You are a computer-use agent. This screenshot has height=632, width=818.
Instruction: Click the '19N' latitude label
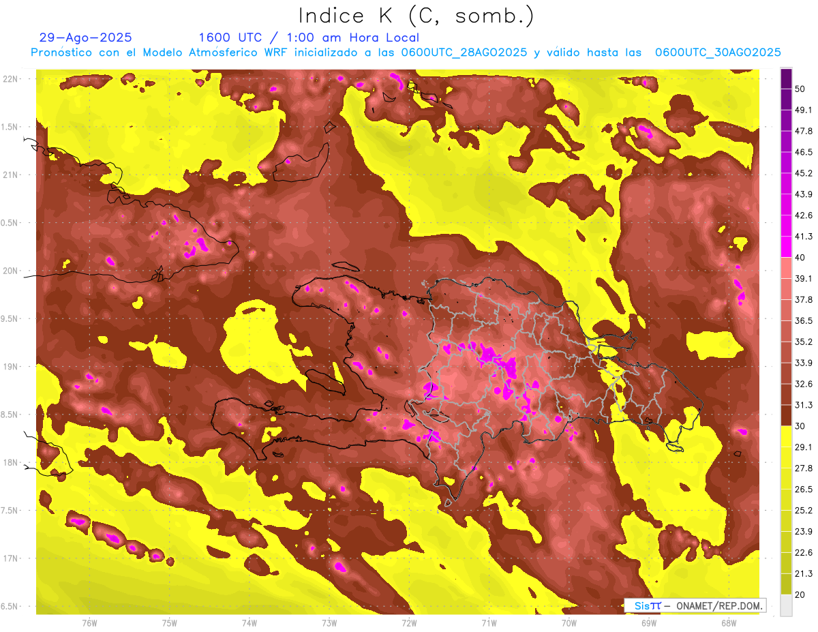point(10,366)
